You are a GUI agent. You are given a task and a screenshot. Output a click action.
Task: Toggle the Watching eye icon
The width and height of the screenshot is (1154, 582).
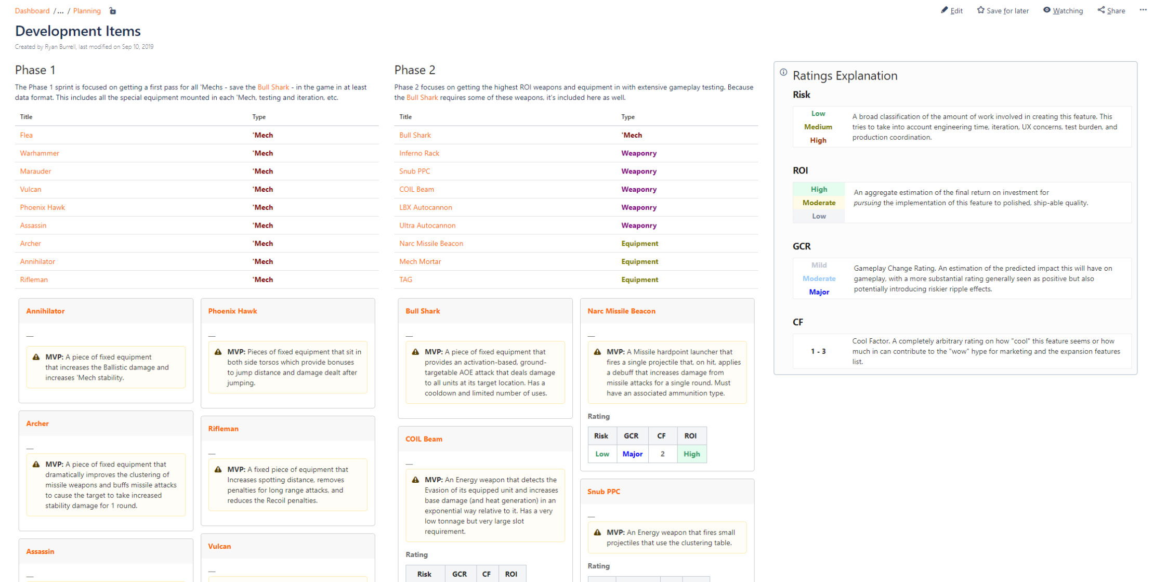(1047, 10)
